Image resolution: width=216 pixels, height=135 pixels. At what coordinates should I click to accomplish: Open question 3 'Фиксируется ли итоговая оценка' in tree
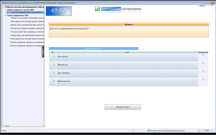coord(27,22)
